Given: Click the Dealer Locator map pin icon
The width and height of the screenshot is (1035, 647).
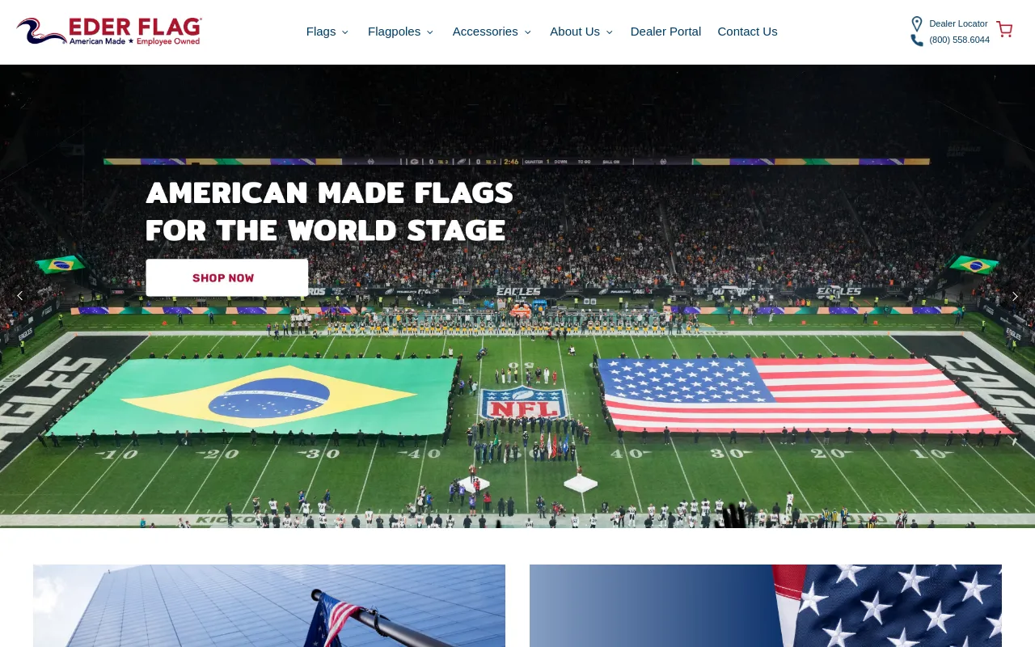Looking at the screenshot, I should click(x=917, y=24).
